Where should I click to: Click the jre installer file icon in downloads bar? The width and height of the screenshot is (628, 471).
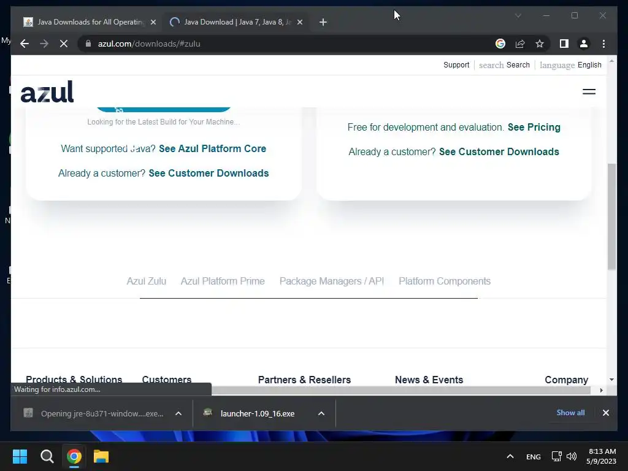click(28, 413)
